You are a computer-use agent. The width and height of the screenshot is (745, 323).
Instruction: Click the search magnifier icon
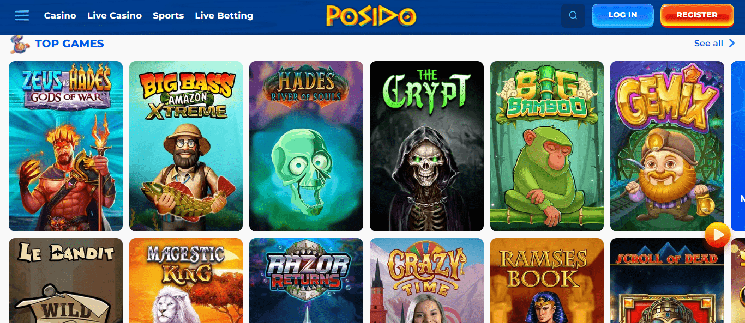[x=573, y=16]
